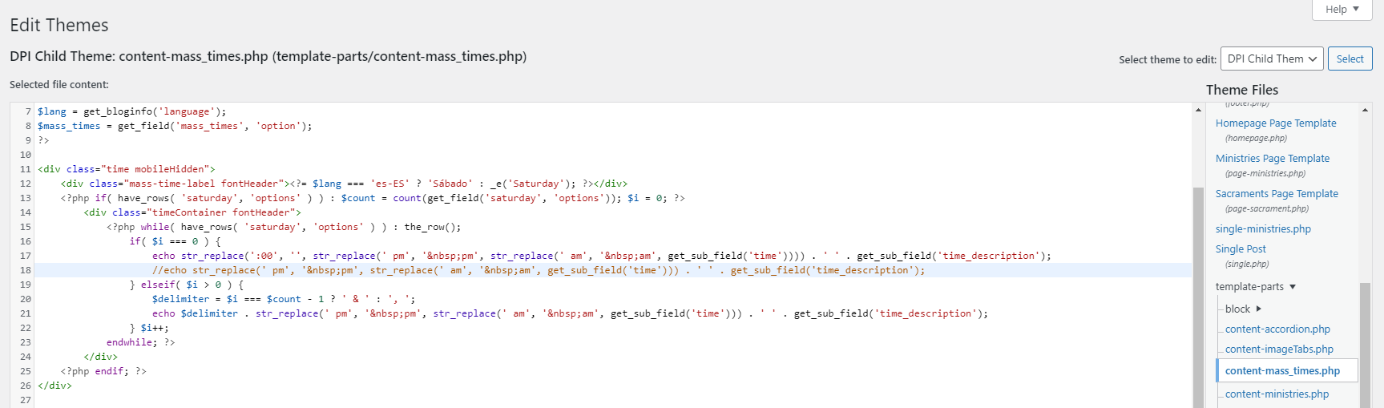Screen dimensions: 1384x408
Task: Open content-accordion.php file
Action: click(1277, 329)
